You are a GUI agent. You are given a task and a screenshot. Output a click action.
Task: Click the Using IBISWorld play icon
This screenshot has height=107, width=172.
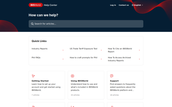coord(73,76)
